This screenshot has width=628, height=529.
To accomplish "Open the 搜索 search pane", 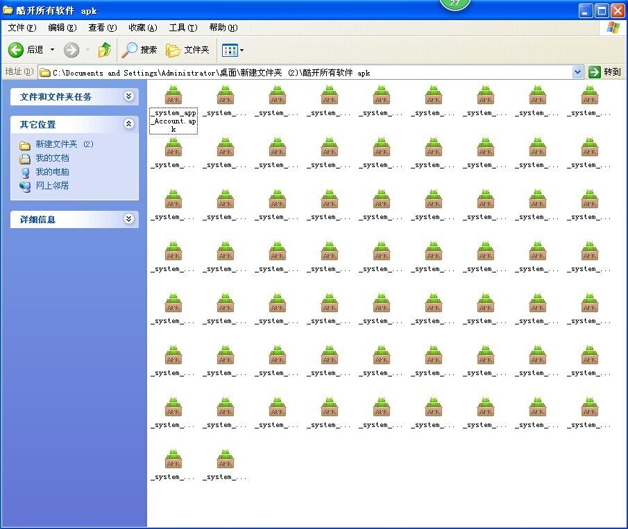I will (139, 50).
